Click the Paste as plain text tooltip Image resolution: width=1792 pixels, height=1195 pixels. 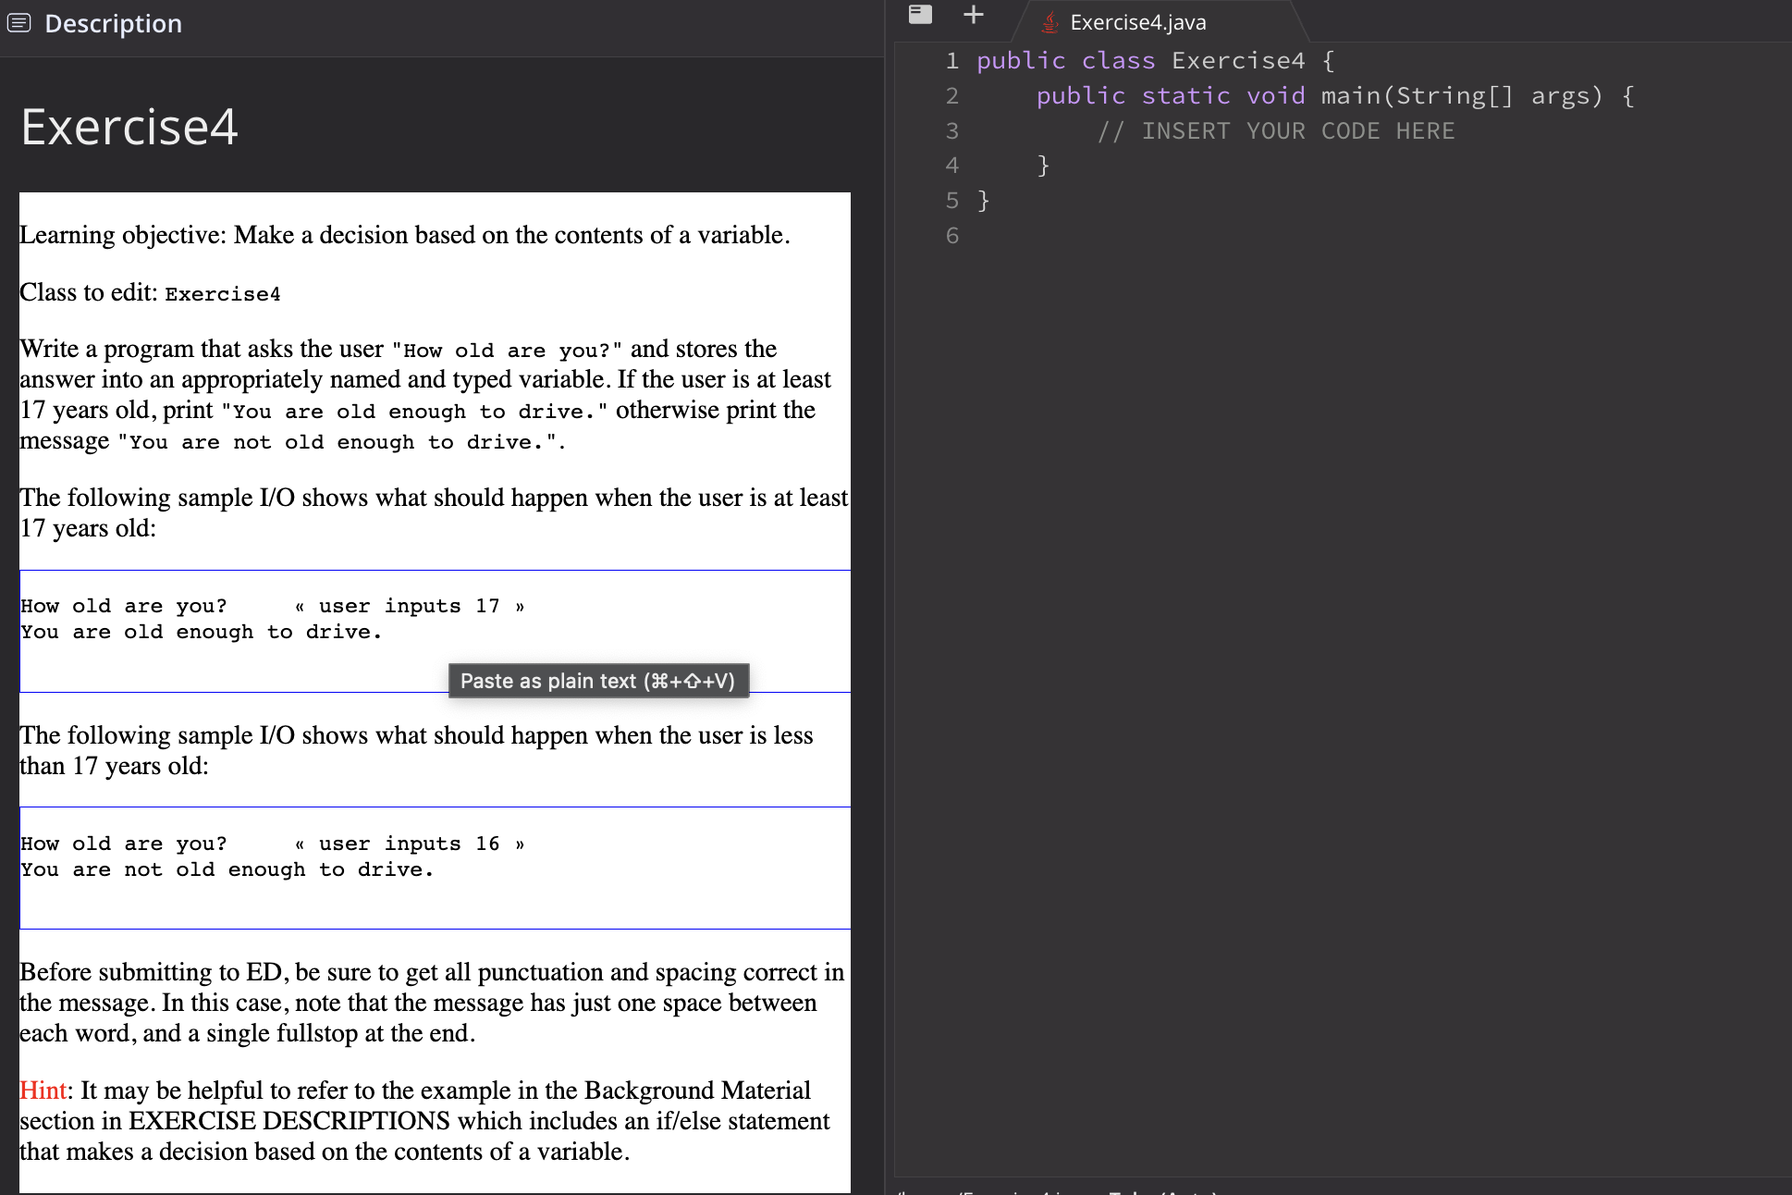pyautogui.click(x=598, y=681)
